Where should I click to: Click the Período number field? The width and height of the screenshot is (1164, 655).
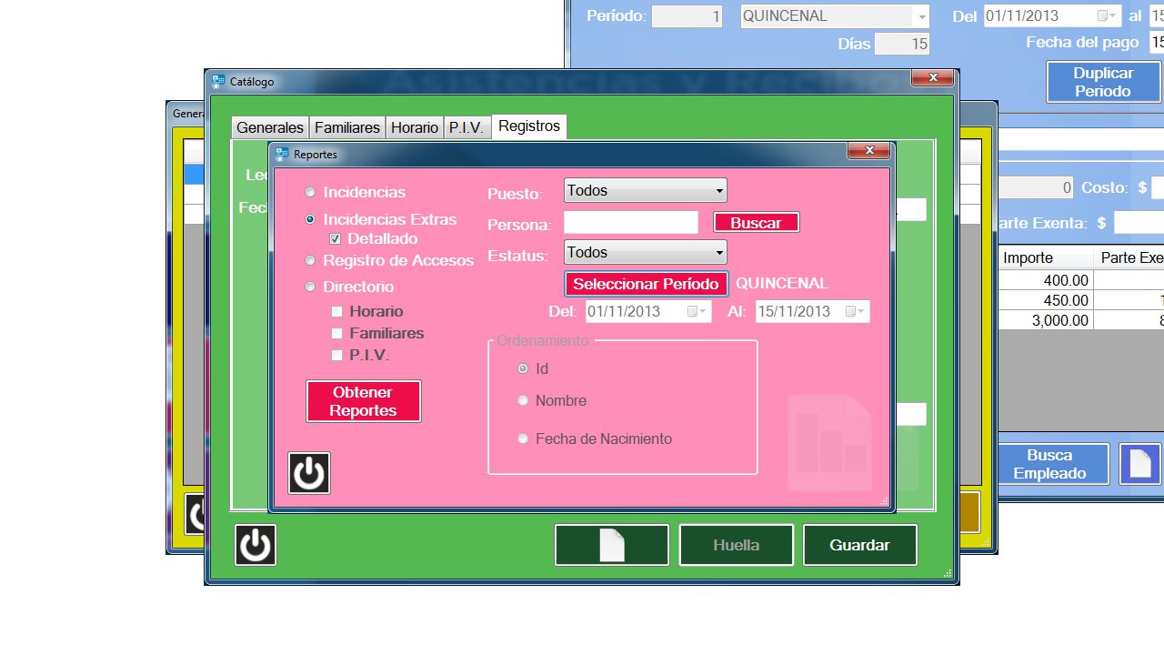(687, 16)
